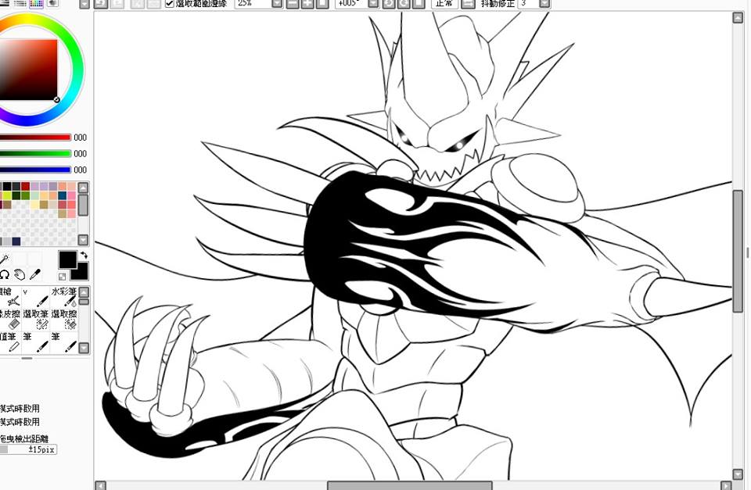This screenshot has height=490, width=751.
Task: Choose the 選取擦 selection eraser tool
Action: tap(63, 319)
